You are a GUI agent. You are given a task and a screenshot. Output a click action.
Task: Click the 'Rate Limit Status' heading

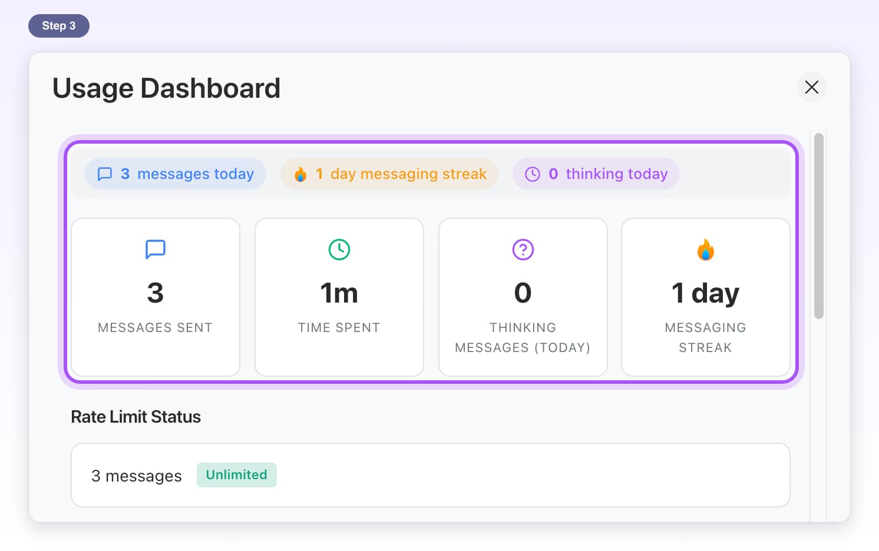click(136, 417)
